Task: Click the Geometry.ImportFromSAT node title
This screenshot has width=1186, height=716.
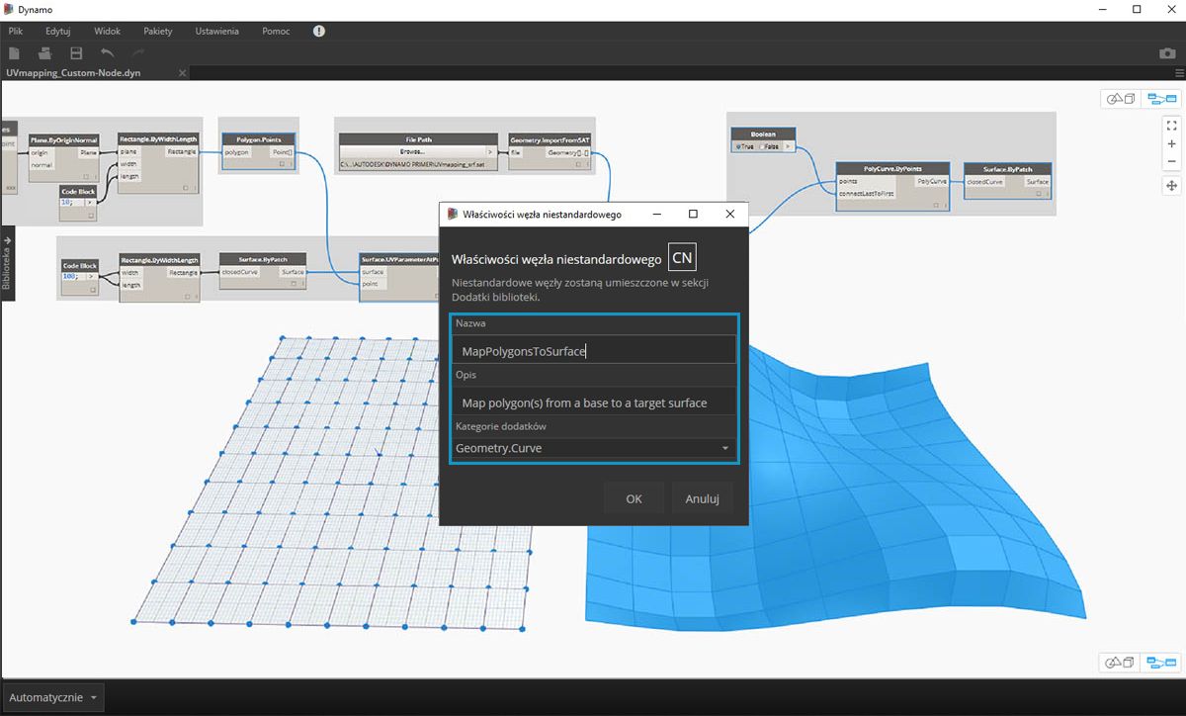Action: click(550, 139)
